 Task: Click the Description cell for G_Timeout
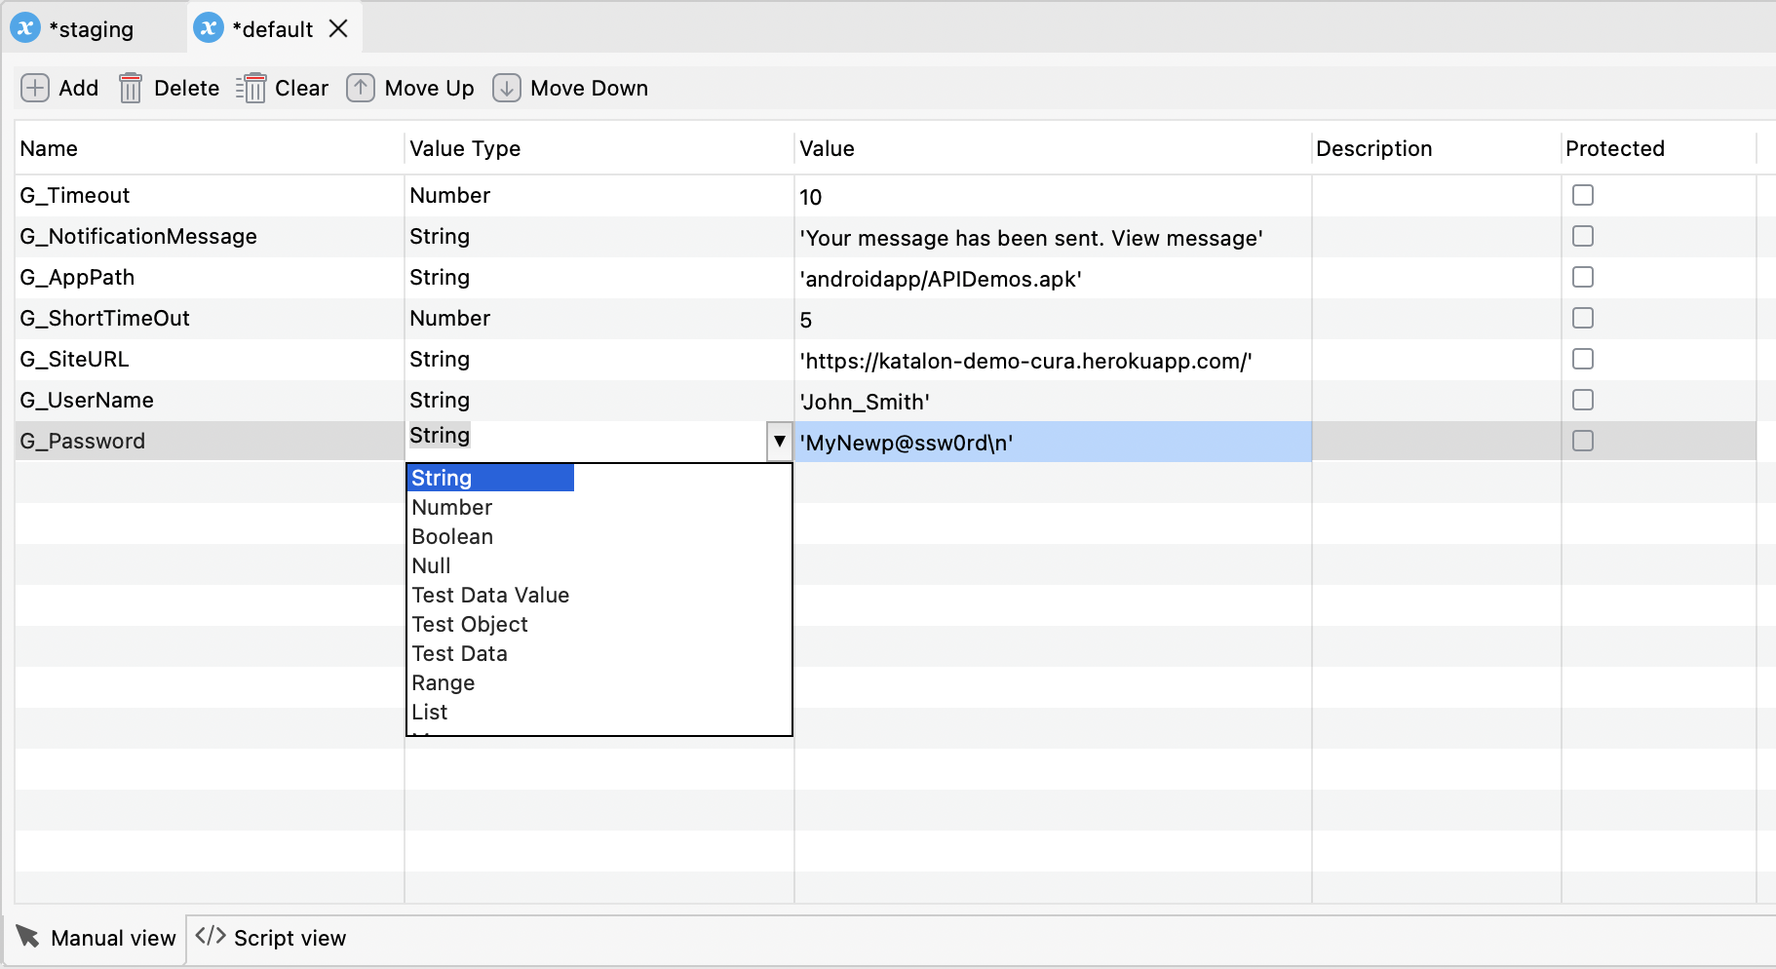click(x=1437, y=196)
